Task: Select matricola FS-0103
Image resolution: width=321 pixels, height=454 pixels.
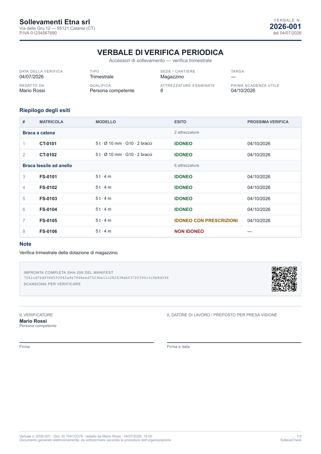Action: click(x=48, y=198)
